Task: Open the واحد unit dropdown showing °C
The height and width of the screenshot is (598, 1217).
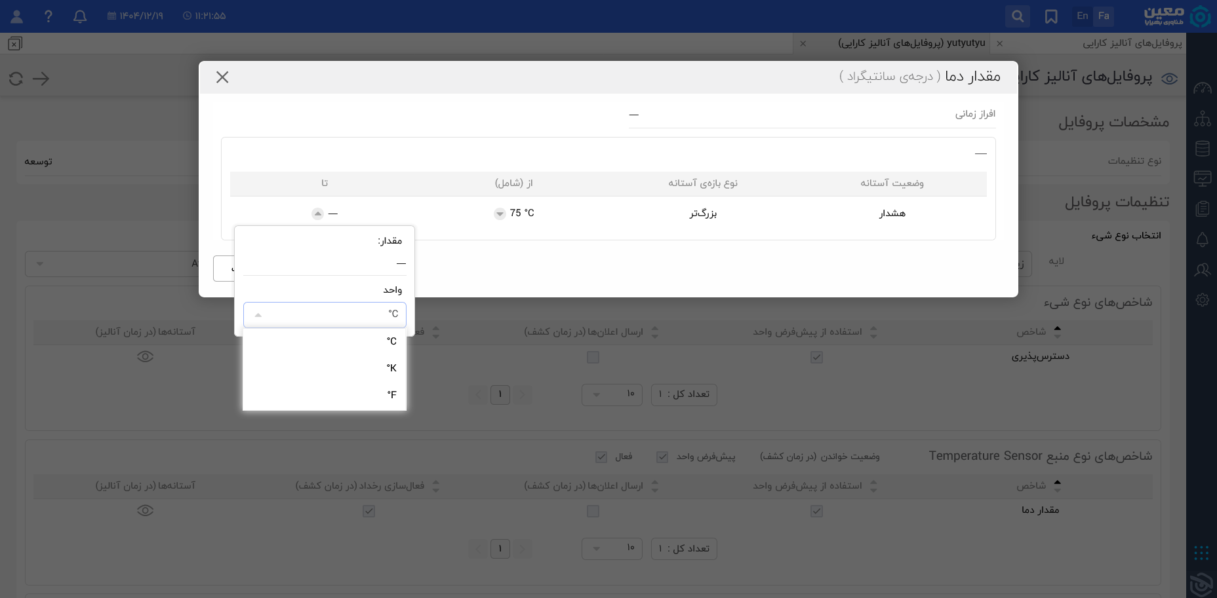Action: click(325, 314)
